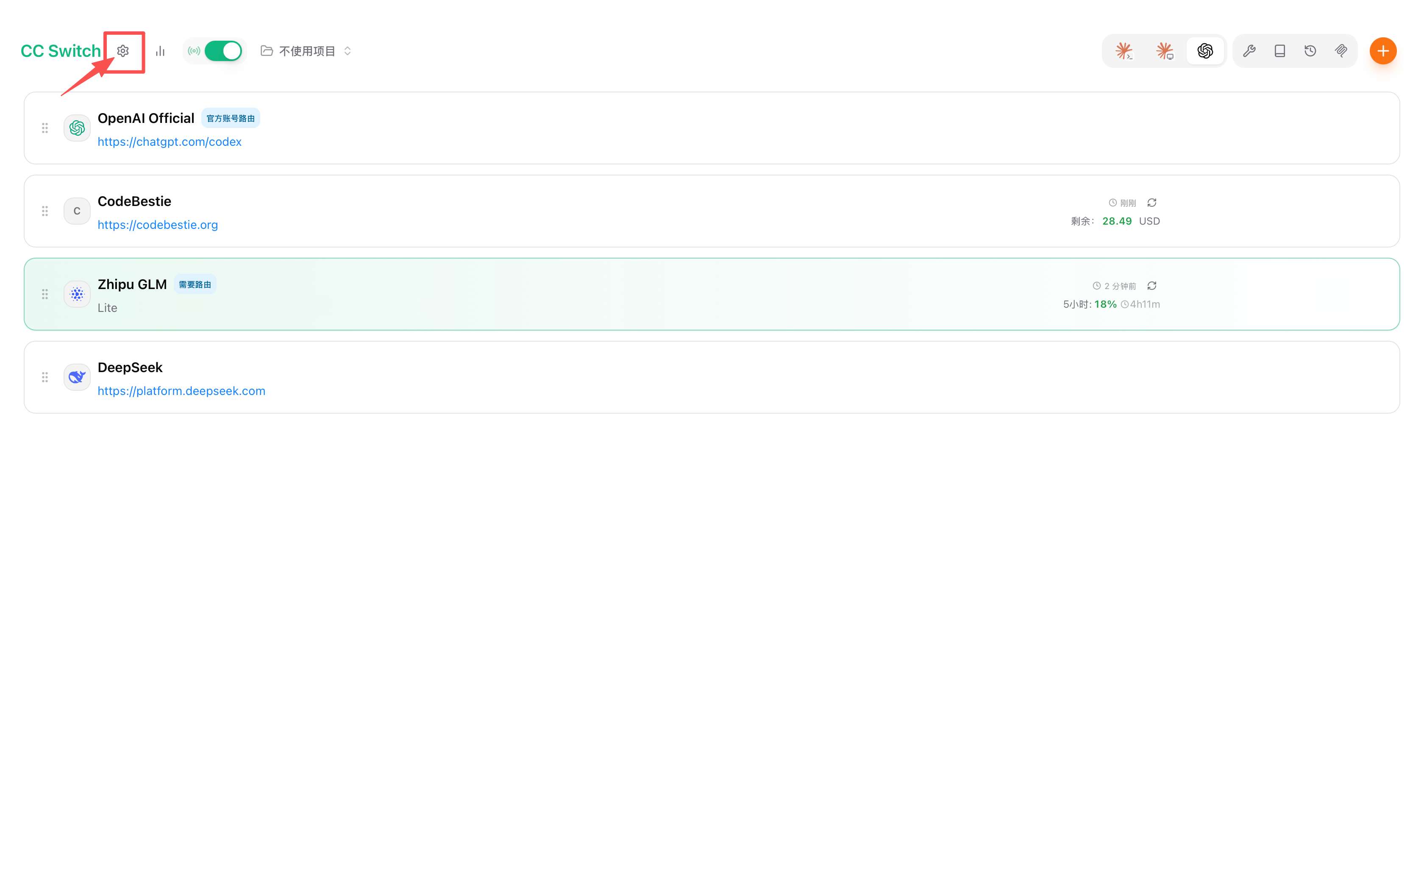1424x890 pixels.
Task: Switch to the Claude desktop app tab
Action: pyautogui.click(x=1165, y=51)
